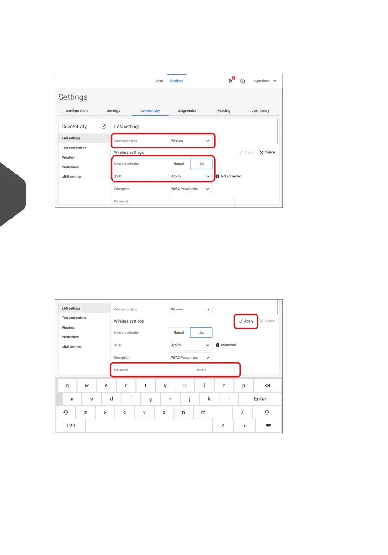Screen dimensions: 388x555
Task: Click the vertical scrollbar in lower screenshot
Action: click(278, 307)
